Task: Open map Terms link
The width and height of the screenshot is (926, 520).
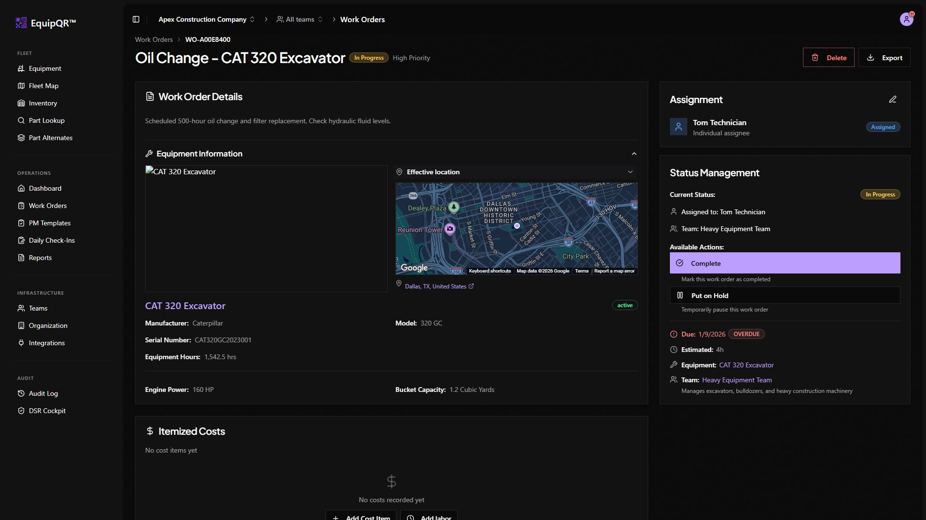Action: click(582, 271)
